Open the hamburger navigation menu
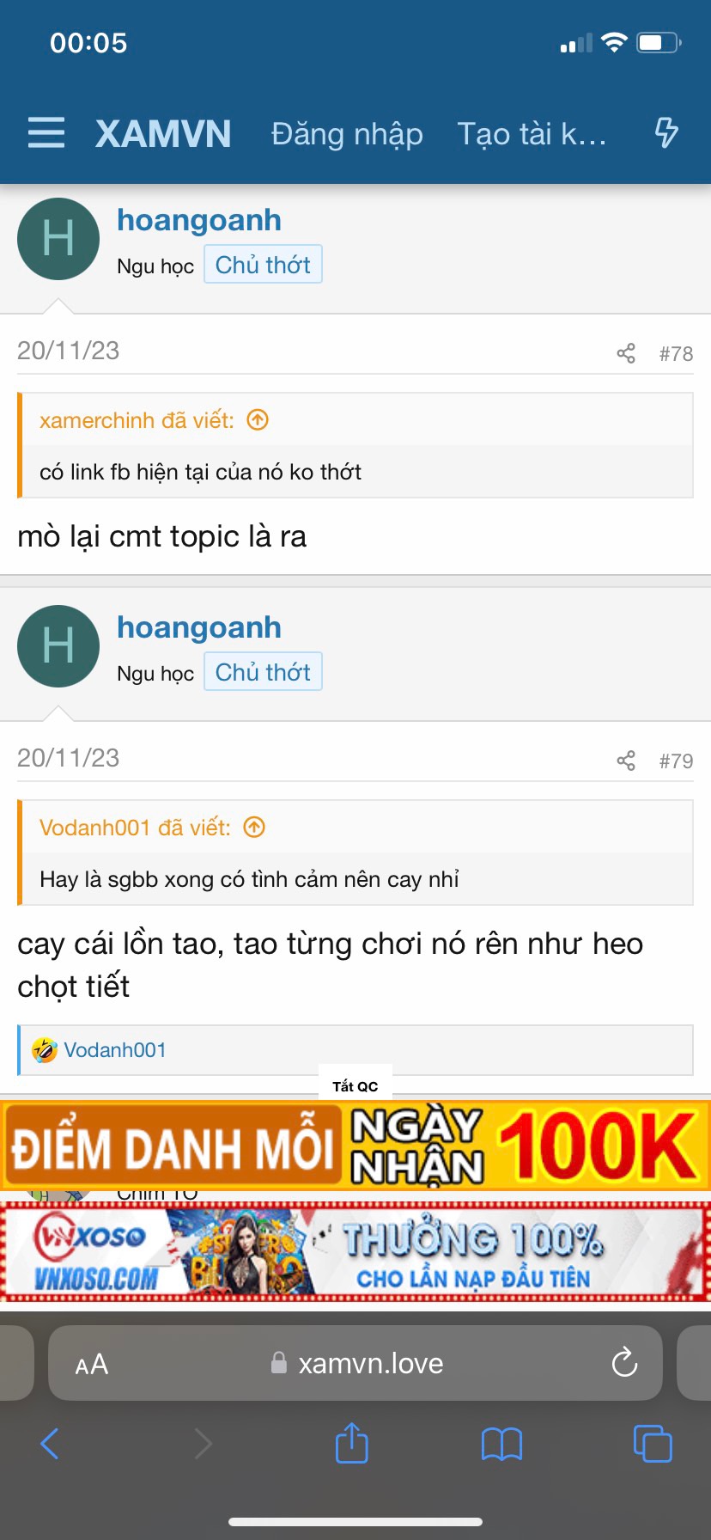The width and height of the screenshot is (711, 1540). pos(46,133)
